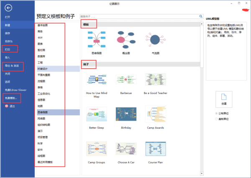Select the 公制单位 metric units radio
Image resolution: width=251 pixels, height=178 pixels.
click(x=216, y=113)
